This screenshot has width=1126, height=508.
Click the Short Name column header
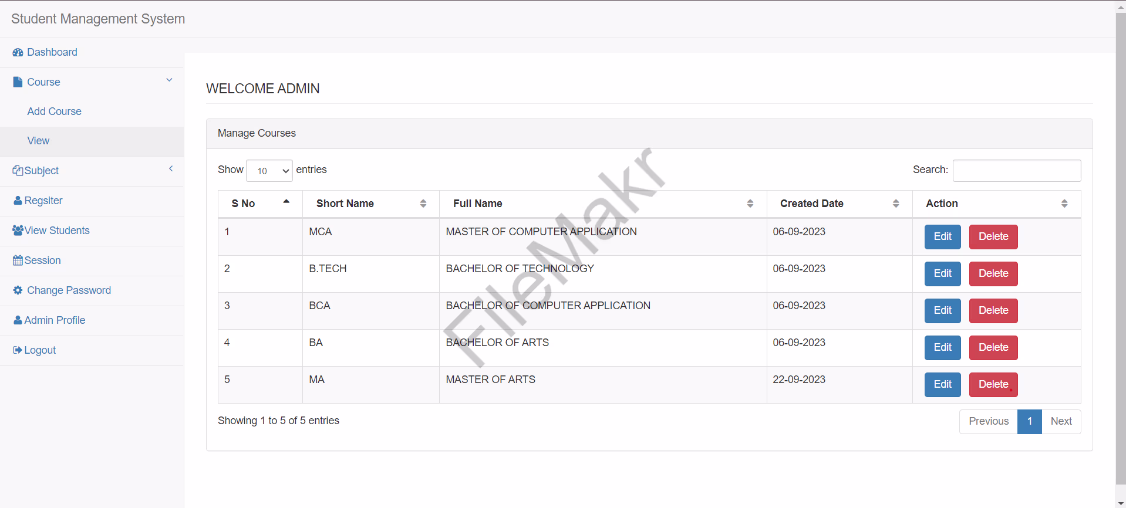[x=371, y=204]
